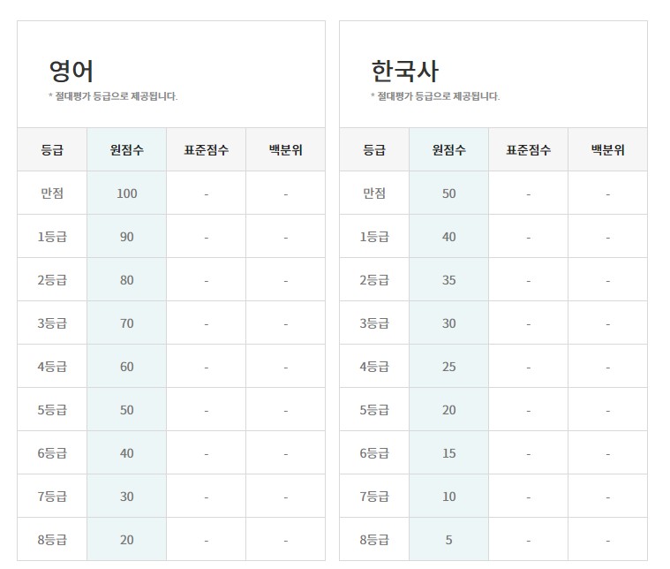
Task: Select score 70 in 영어 table
Action: coord(127,323)
